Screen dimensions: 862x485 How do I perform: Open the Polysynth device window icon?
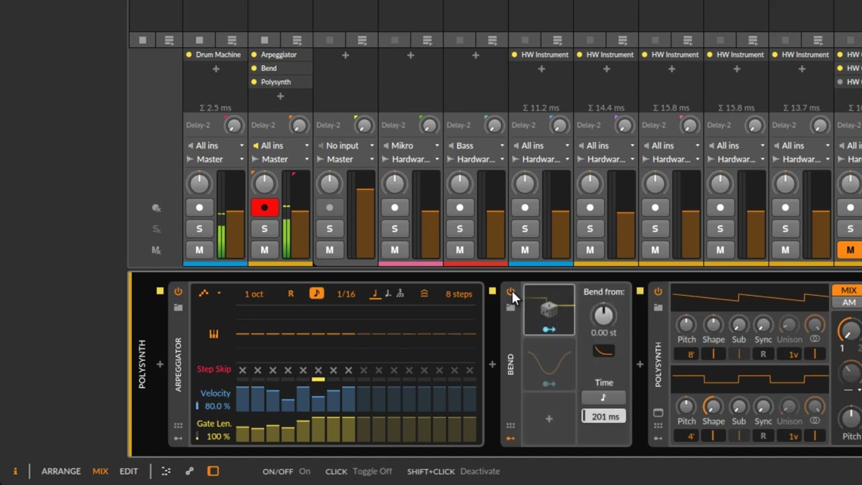pyautogui.click(x=658, y=412)
